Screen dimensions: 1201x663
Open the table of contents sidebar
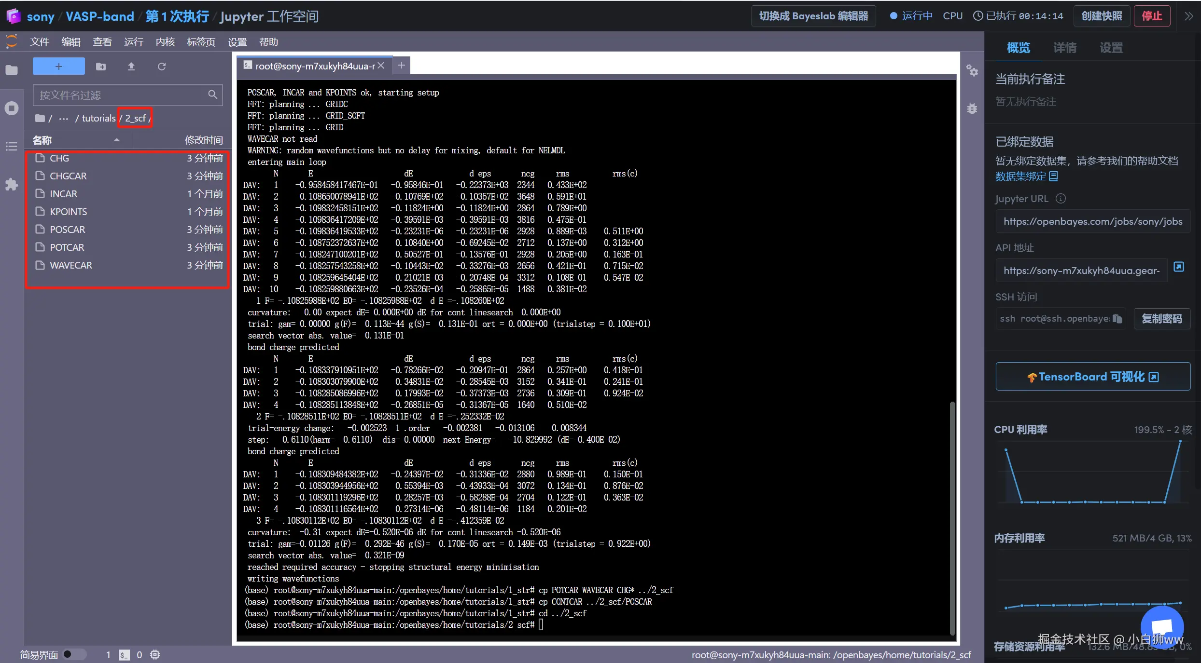[12, 146]
